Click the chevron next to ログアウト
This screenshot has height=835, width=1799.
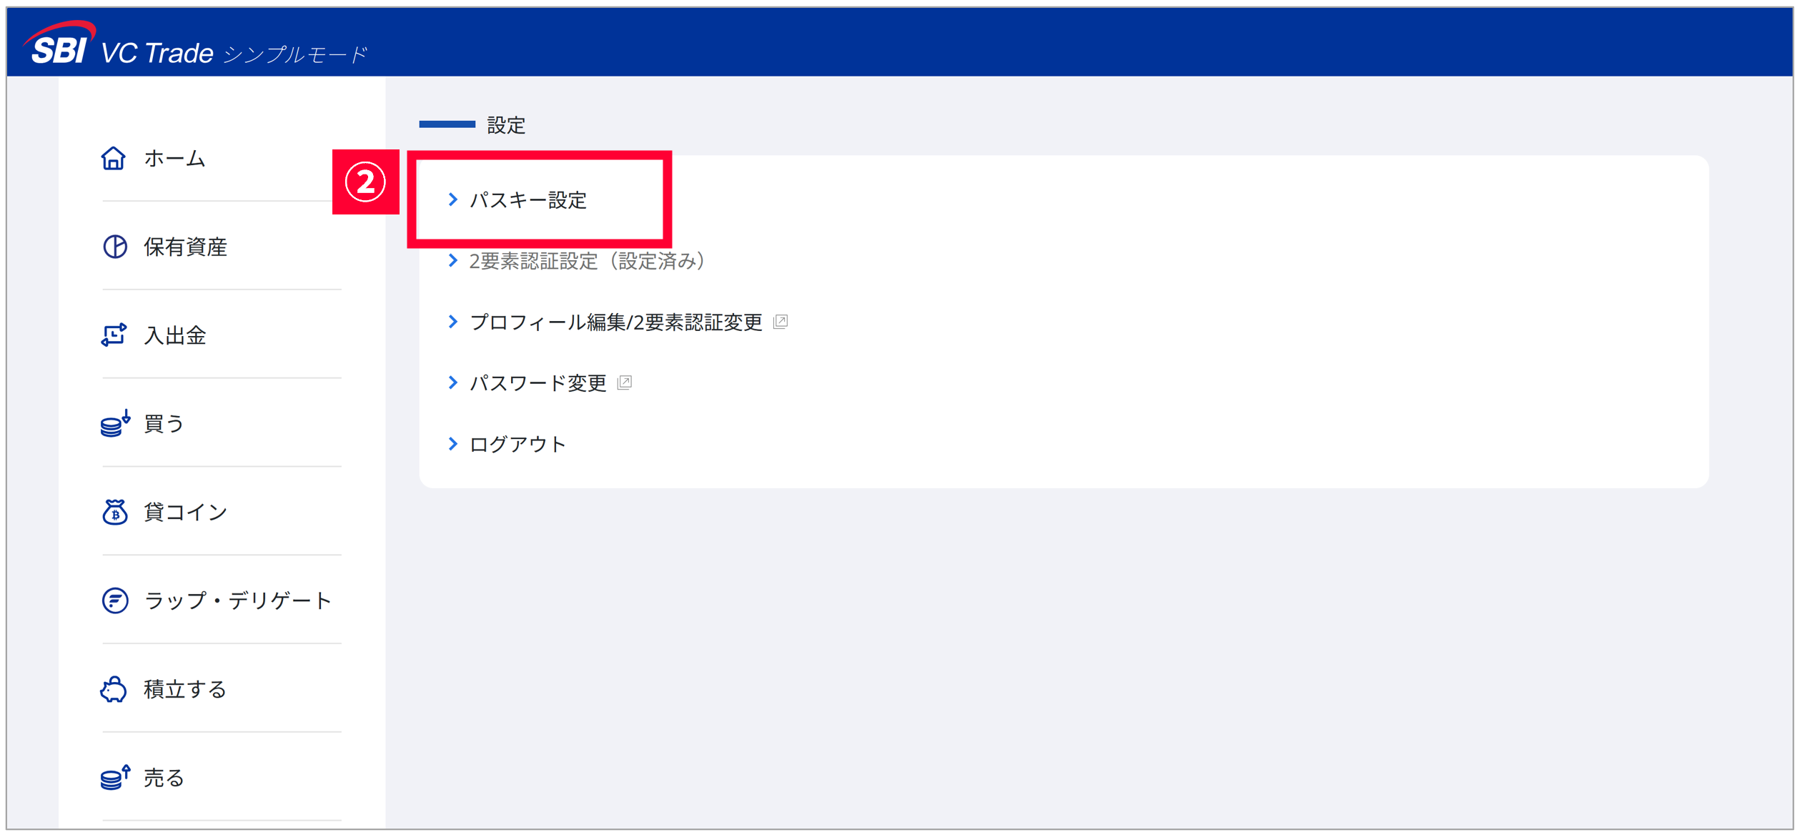click(x=452, y=444)
